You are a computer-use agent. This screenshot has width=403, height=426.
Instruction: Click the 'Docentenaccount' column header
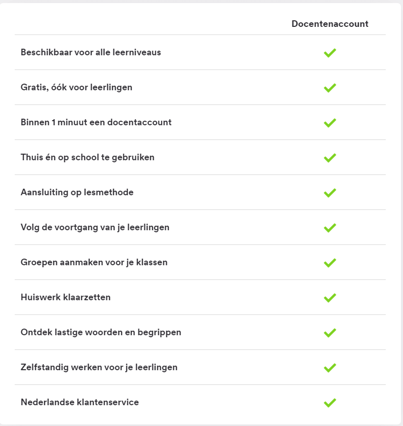point(330,24)
